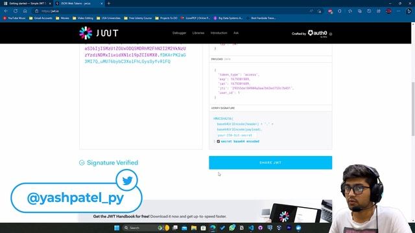415x233 pixels.
Task: Open Task View from the taskbar
Action: click(x=175, y=228)
